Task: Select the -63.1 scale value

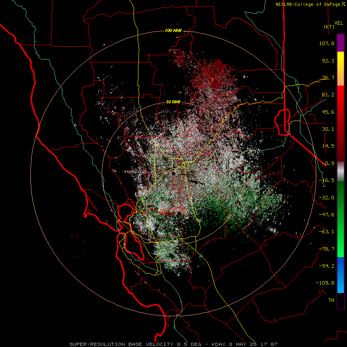Action: [x=327, y=232]
